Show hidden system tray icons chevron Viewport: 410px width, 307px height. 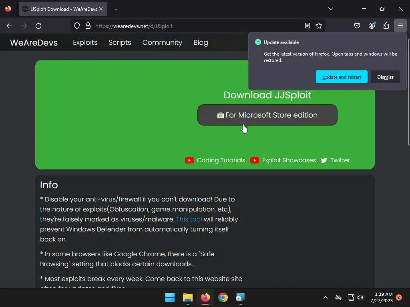(326, 297)
